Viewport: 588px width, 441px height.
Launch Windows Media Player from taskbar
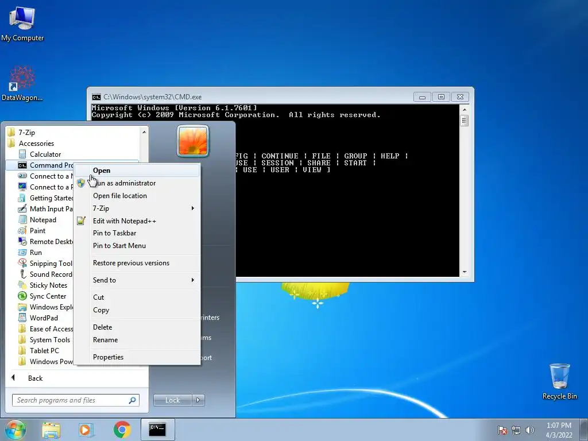click(x=86, y=430)
